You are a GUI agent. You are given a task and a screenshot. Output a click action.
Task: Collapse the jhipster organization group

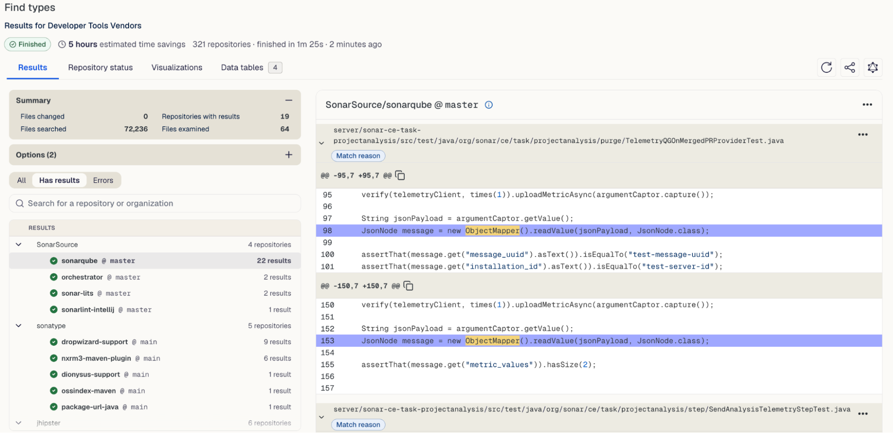click(x=19, y=423)
